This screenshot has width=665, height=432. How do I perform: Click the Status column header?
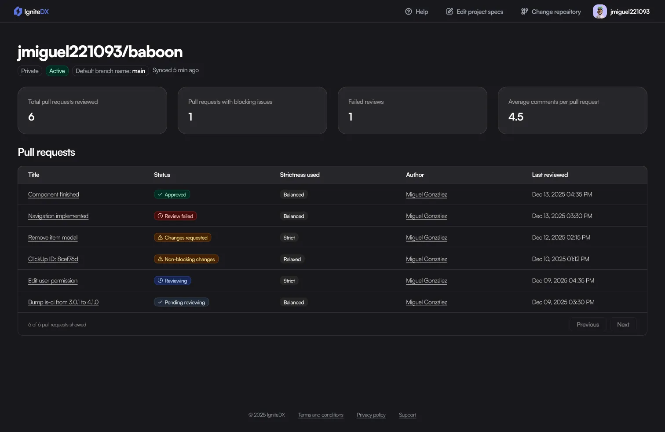point(162,175)
